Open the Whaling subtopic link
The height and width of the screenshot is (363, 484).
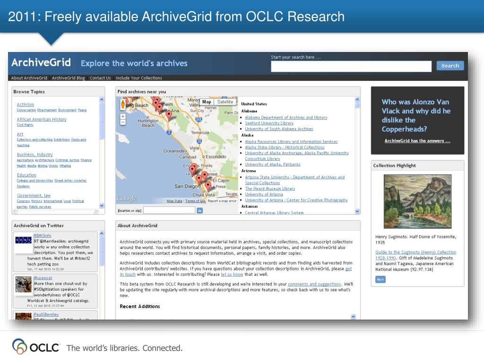coord(65,166)
